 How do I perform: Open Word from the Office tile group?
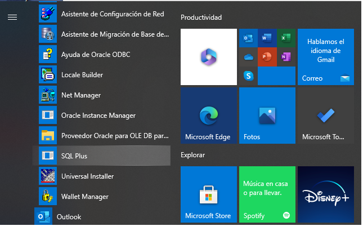(x=267, y=38)
